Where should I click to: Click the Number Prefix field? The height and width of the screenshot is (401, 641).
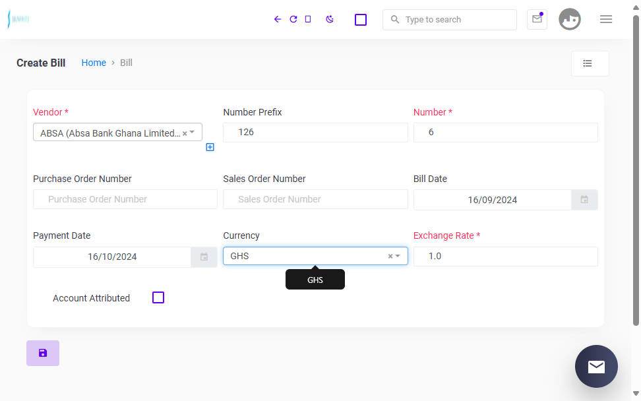[x=315, y=133]
